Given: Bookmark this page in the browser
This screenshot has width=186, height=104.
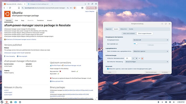Looking at the screenshot, I should click(x=19, y=8).
